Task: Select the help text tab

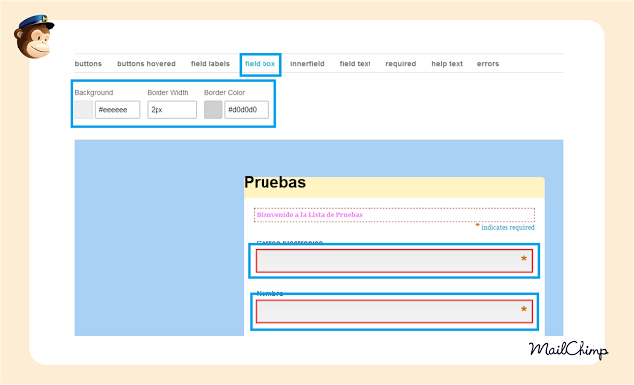Action: click(447, 63)
